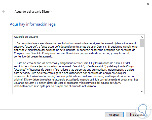
Task: Close the Dism++ agreement dialog
Action: tap(148, 4)
